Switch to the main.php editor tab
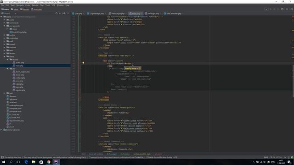The width and height of the screenshot is (294, 165). click(x=136, y=13)
